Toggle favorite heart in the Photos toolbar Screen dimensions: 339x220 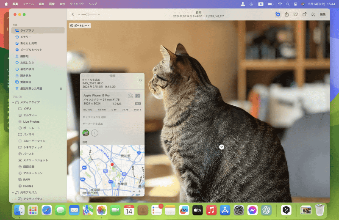tap(295, 14)
